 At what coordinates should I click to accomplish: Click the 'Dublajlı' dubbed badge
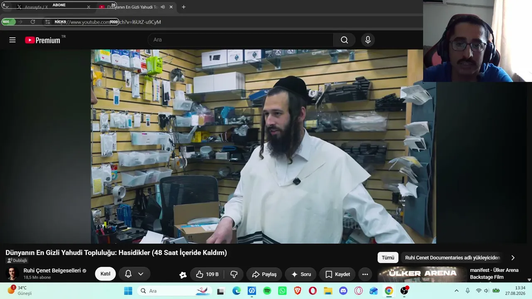pyautogui.click(x=17, y=260)
